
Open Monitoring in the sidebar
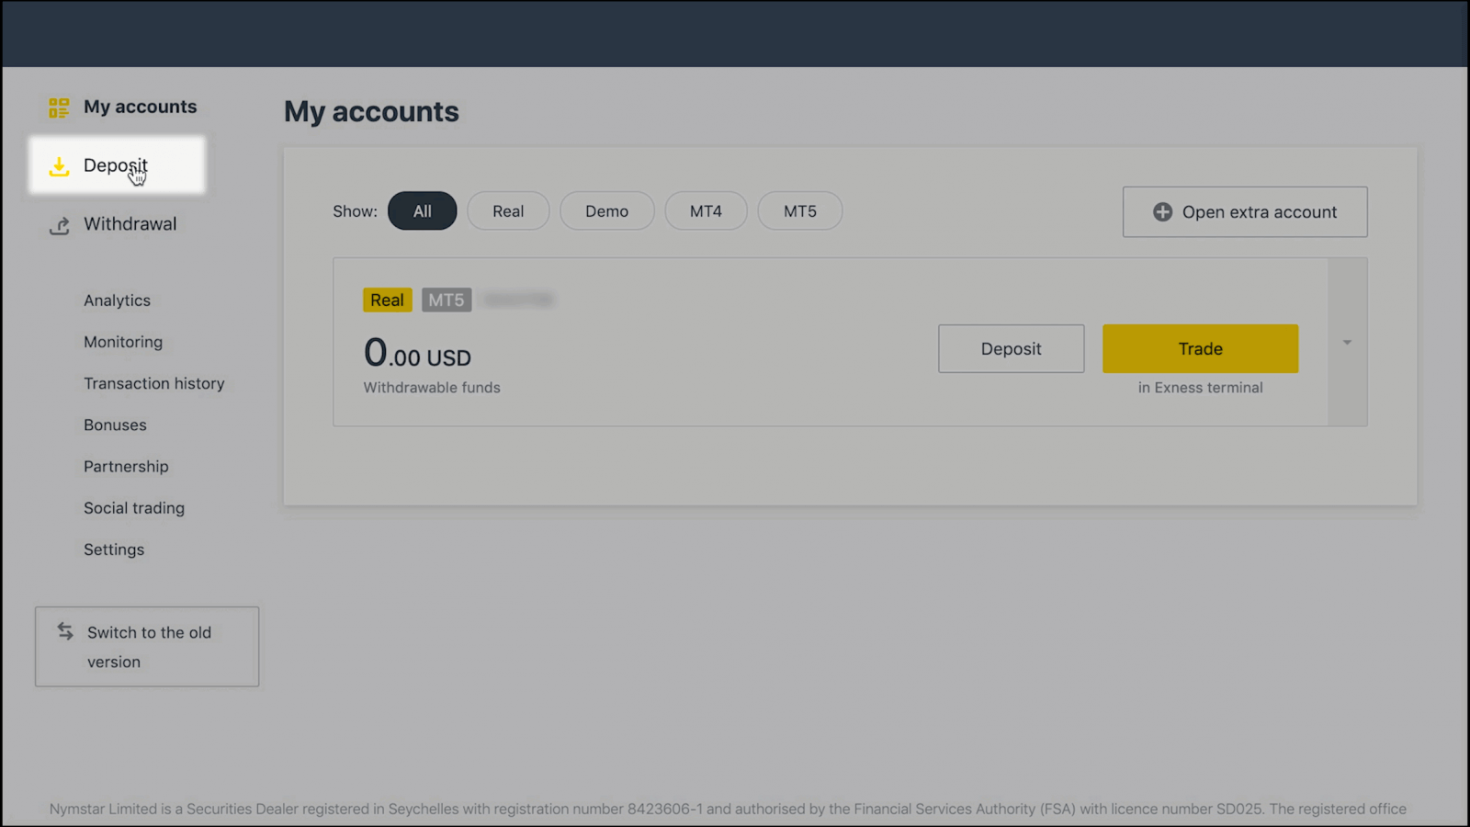coord(123,342)
